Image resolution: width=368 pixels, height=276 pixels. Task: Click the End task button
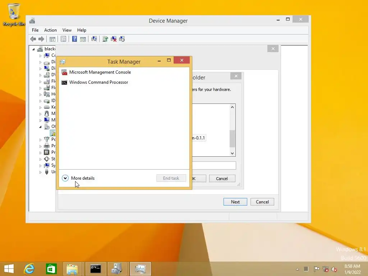pyautogui.click(x=171, y=178)
